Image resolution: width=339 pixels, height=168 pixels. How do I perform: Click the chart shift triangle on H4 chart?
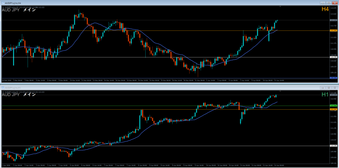point(280,6)
